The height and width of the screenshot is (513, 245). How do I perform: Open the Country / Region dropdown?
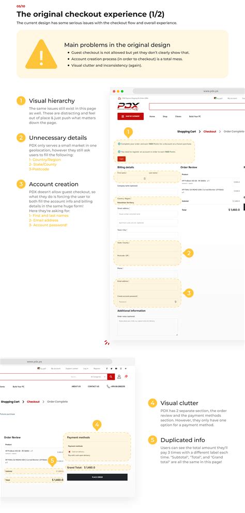point(147,202)
